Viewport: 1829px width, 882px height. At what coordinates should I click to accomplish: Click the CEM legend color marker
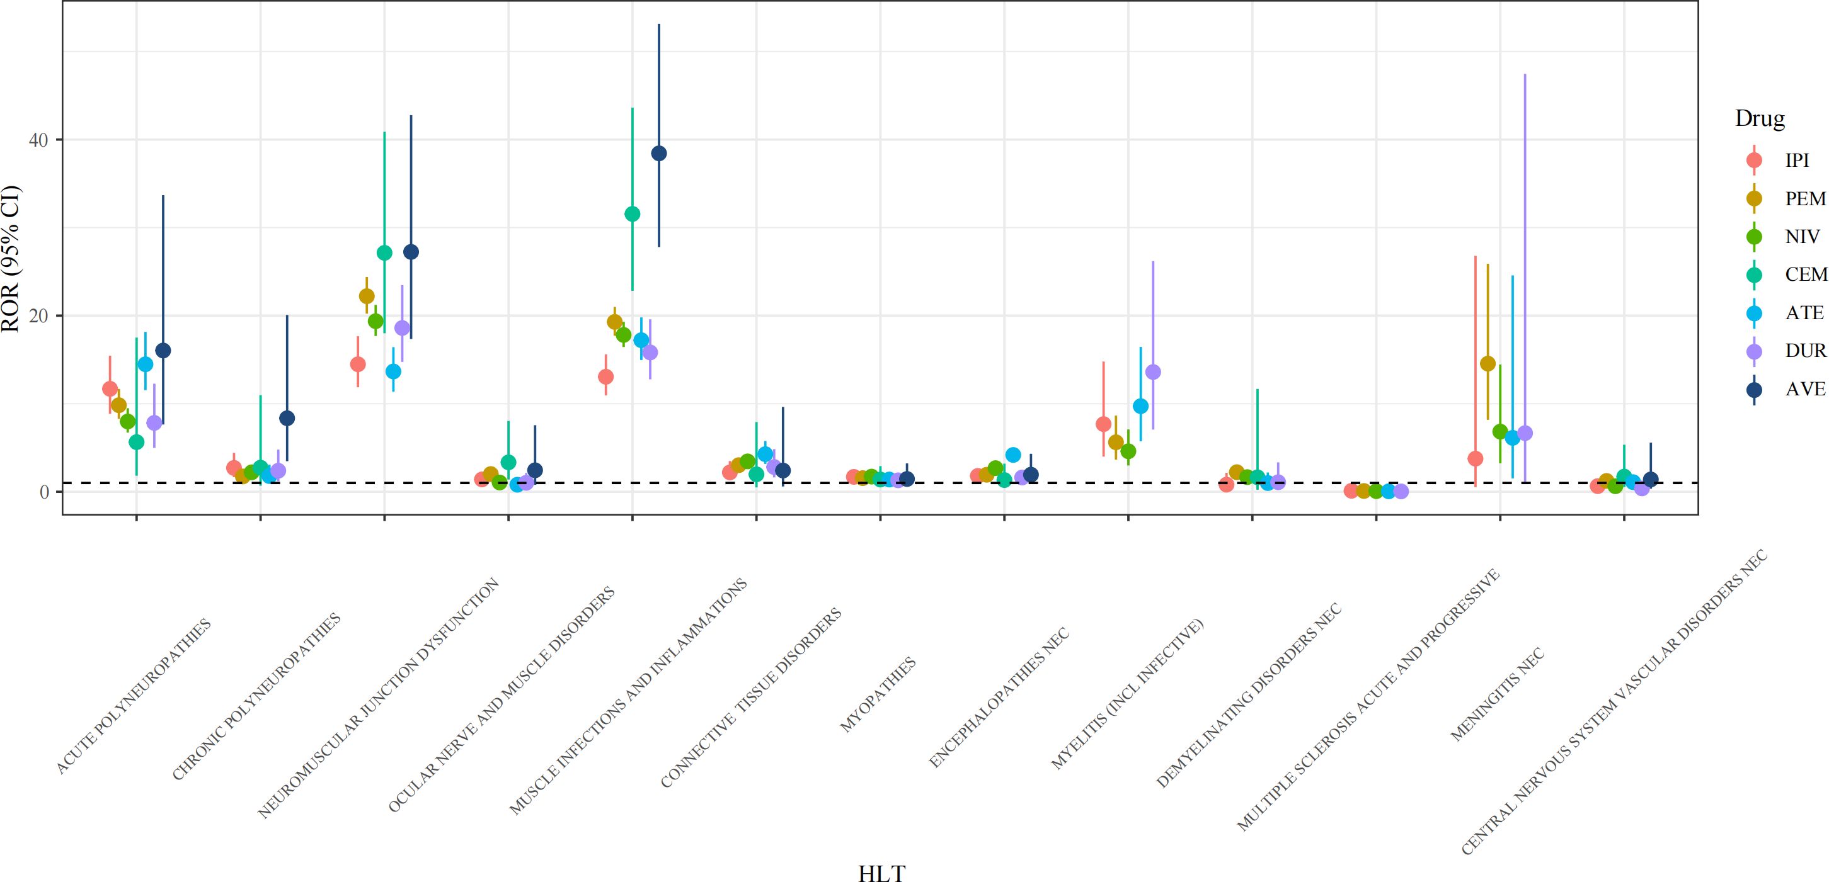click(1754, 274)
